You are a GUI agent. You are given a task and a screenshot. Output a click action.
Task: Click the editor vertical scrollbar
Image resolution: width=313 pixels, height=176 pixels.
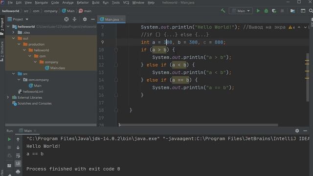307,77
